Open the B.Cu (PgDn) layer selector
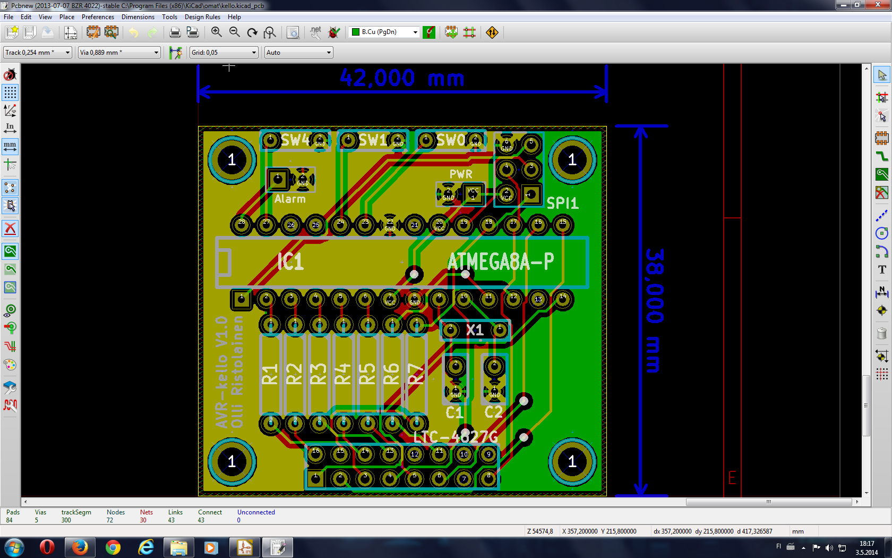892x558 pixels. [384, 32]
